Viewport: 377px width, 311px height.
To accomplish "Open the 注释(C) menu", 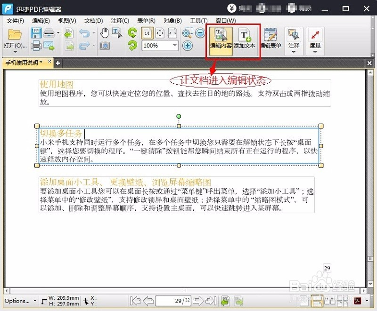I will (x=120, y=21).
